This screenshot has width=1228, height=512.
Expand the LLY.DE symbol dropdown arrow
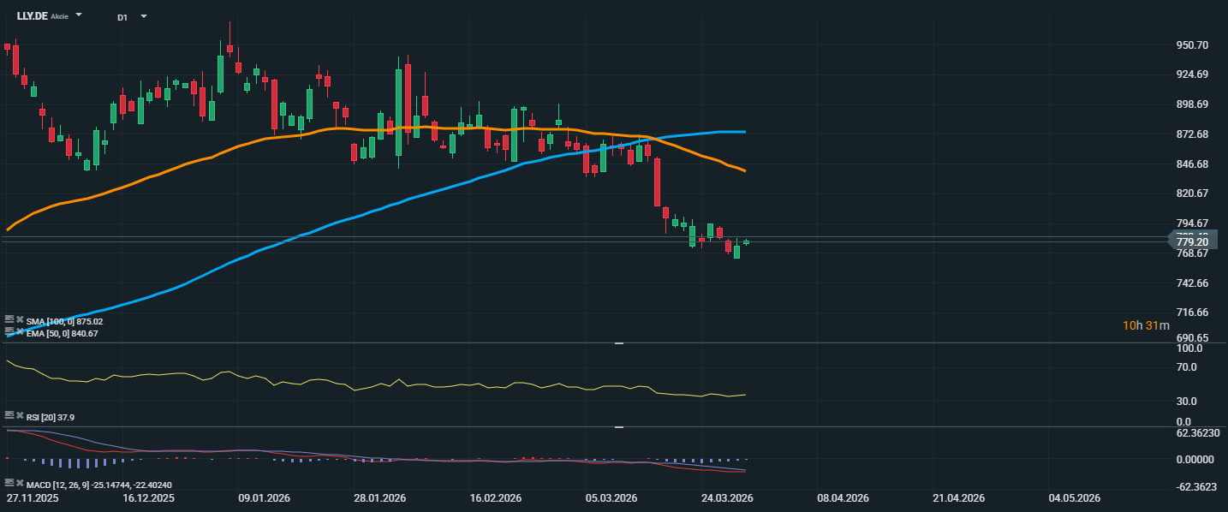(x=79, y=15)
